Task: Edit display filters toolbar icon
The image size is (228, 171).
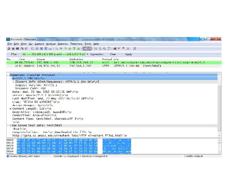Action: (x=119, y=48)
